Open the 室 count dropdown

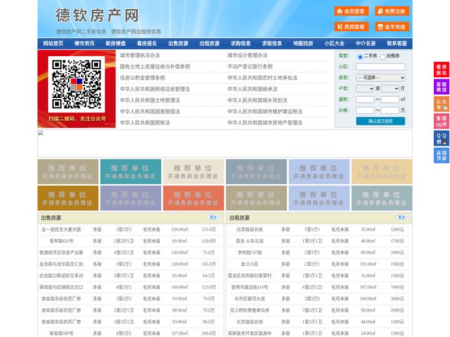(365, 89)
